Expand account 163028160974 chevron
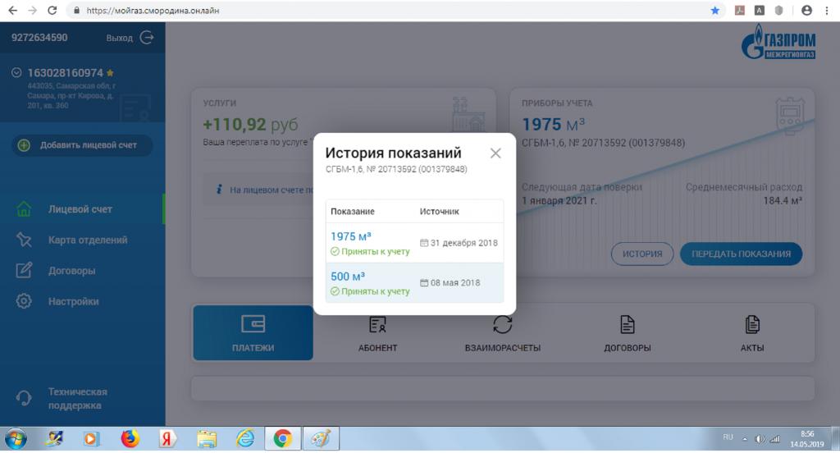Image resolution: width=840 pixels, height=453 pixels. click(x=17, y=73)
